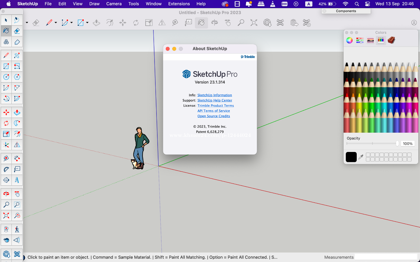Click the Send to LayOut icon

coord(294,23)
